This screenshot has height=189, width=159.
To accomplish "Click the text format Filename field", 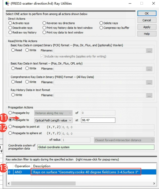I will click(x=100, y=69).
